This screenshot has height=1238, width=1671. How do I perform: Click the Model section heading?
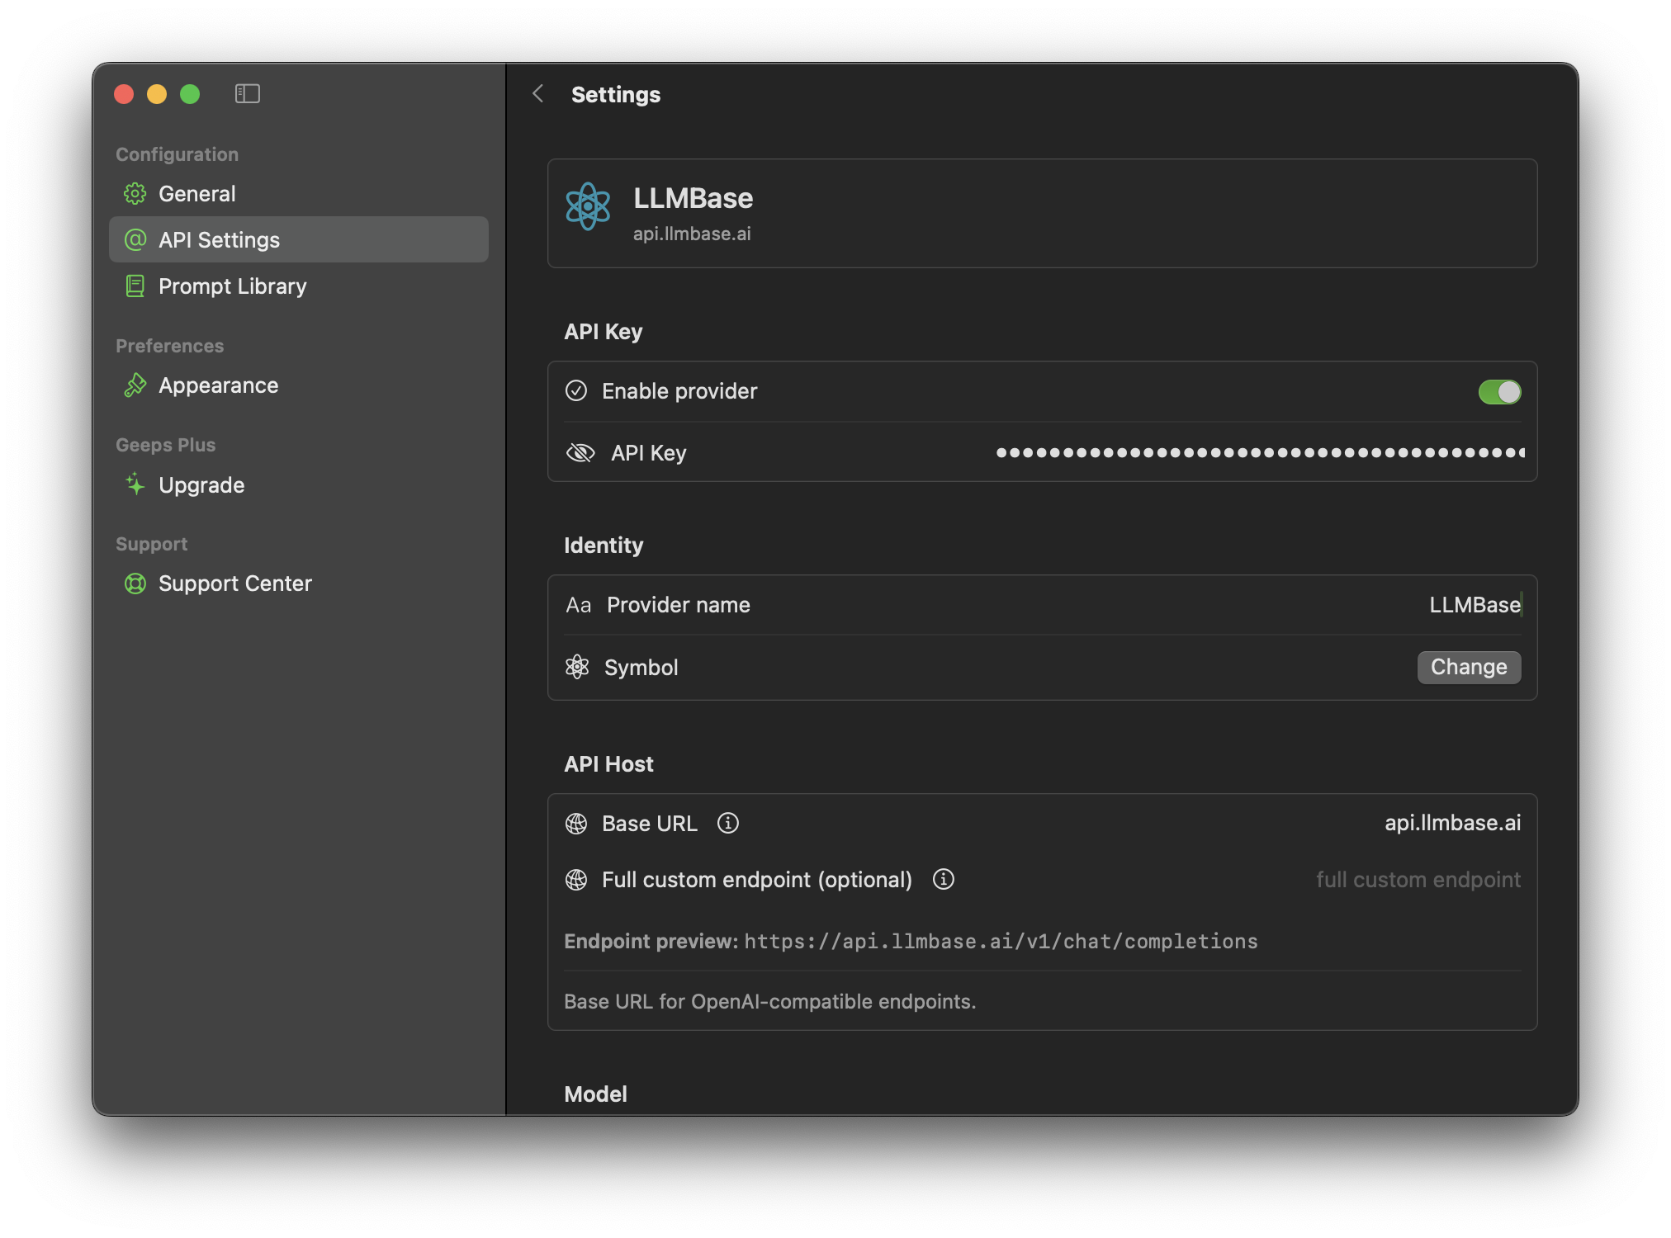(595, 1094)
